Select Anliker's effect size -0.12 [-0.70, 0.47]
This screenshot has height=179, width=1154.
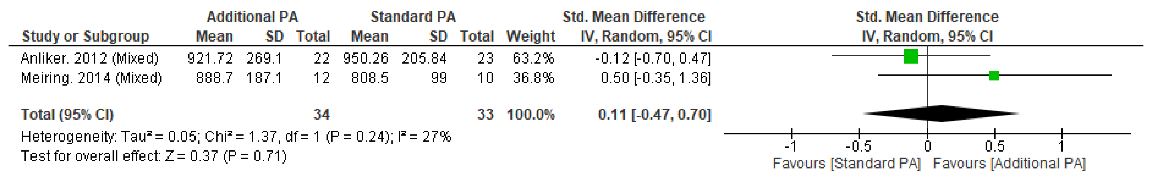[x=653, y=58]
